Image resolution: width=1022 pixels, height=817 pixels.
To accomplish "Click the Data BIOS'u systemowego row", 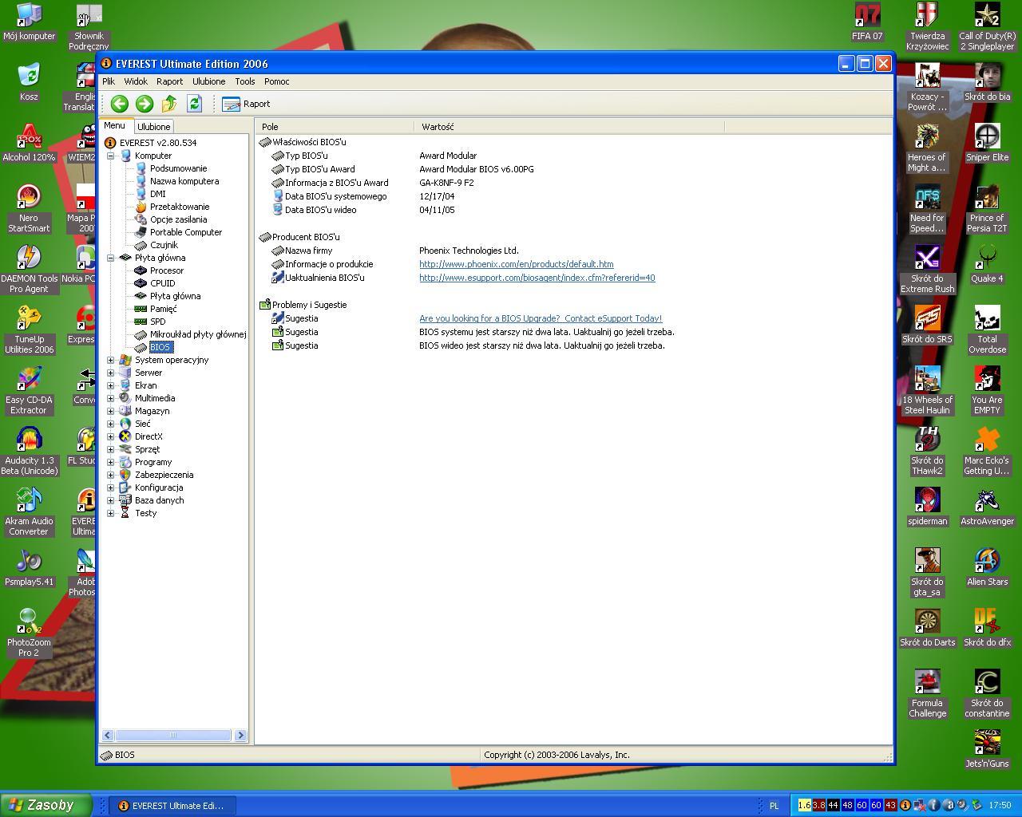I will tap(573, 196).
